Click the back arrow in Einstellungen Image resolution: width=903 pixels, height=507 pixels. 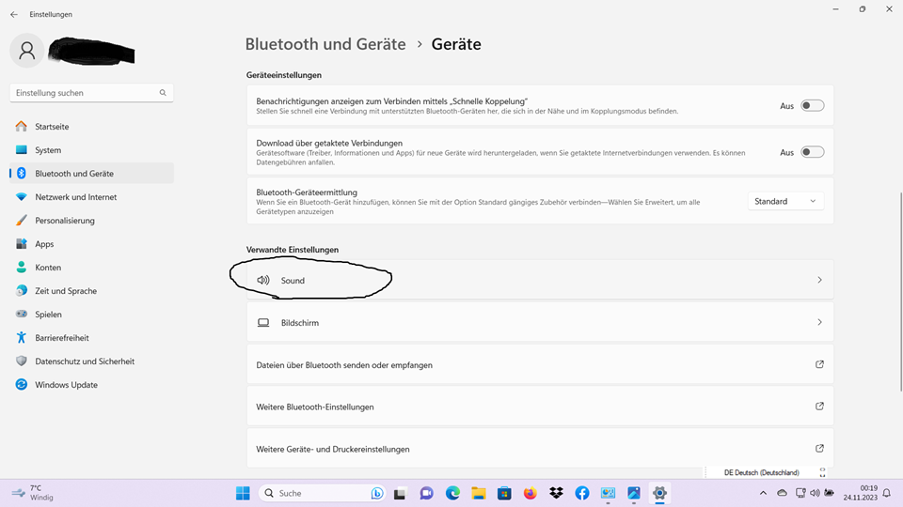(13, 15)
